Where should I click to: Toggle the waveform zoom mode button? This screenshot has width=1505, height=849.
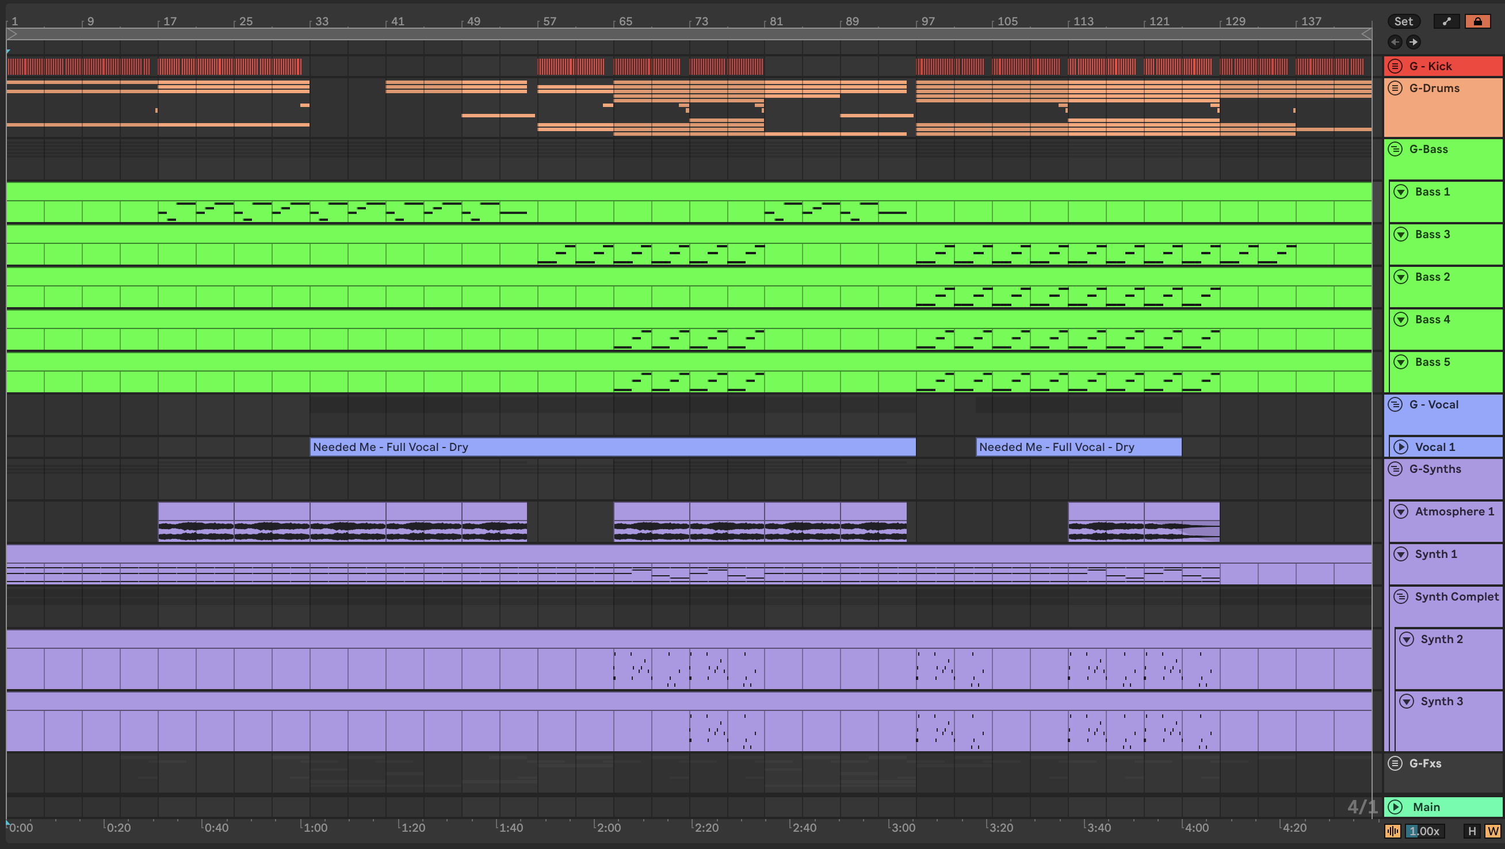[1393, 831]
